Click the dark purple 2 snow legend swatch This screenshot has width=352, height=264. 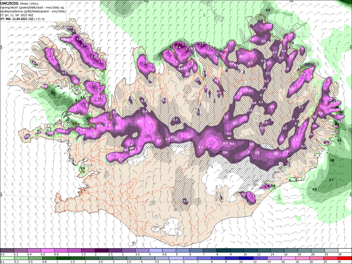(101, 251)
